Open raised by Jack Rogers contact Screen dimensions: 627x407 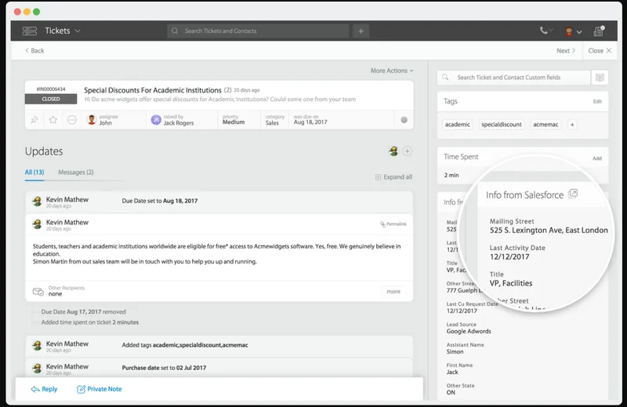[179, 123]
